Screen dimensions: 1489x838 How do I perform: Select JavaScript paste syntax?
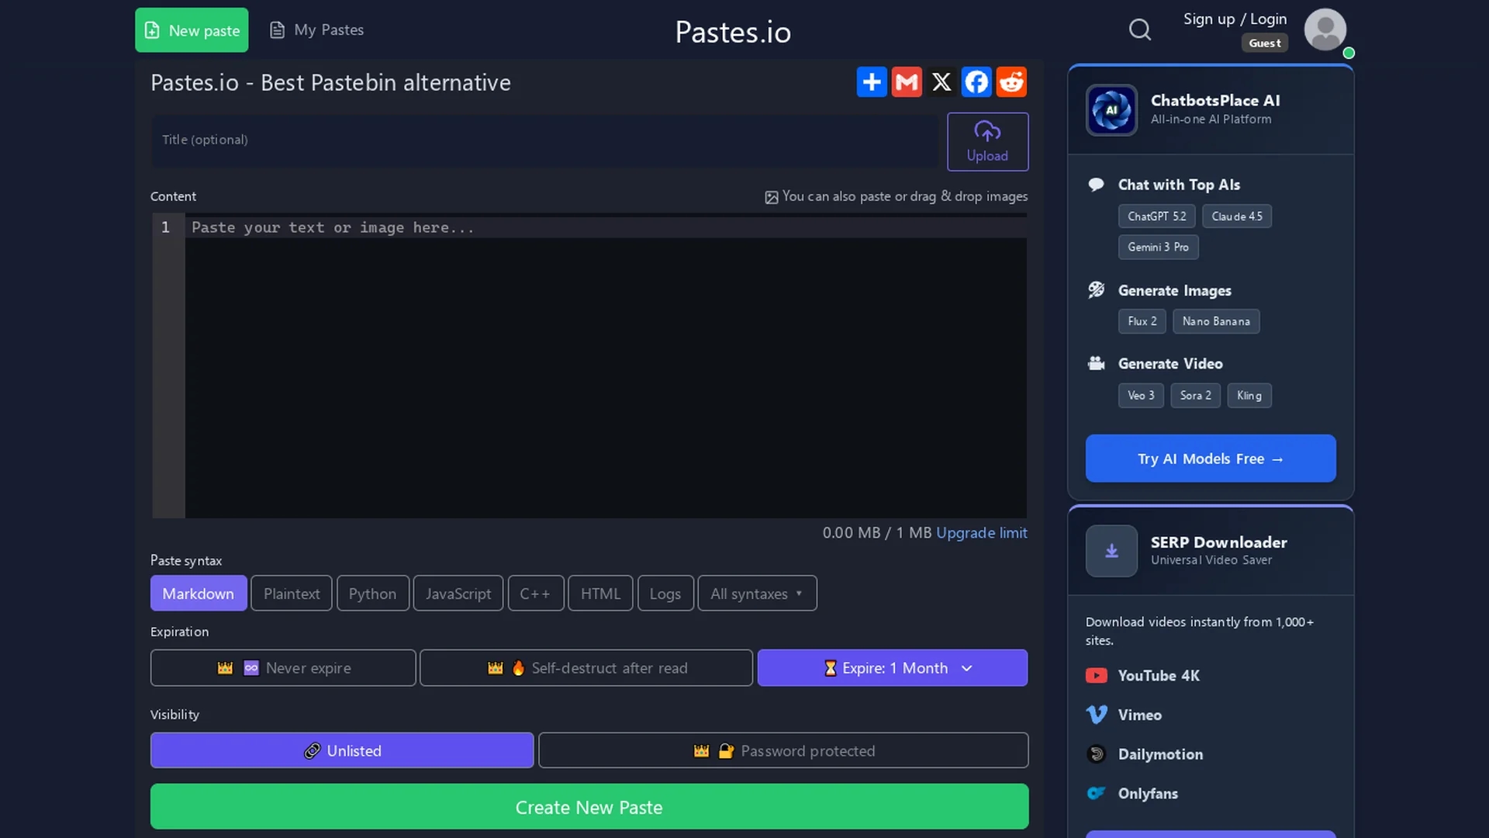point(458,593)
